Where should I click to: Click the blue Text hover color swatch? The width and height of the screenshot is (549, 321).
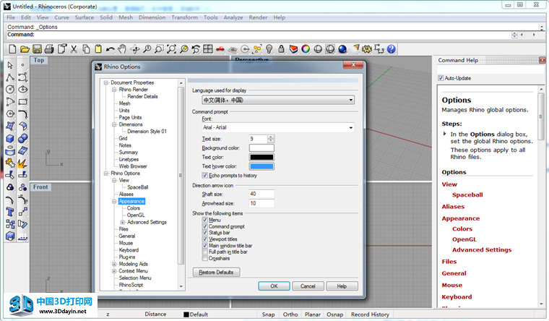[261, 166]
